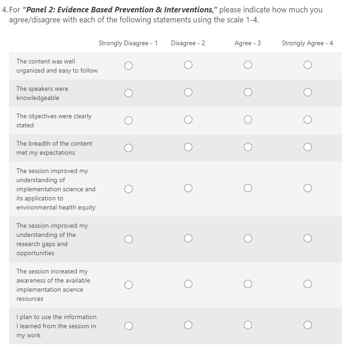Select Strongly Disagree for implementation science resources
This screenshot has height=351, width=356.
click(129, 284)
